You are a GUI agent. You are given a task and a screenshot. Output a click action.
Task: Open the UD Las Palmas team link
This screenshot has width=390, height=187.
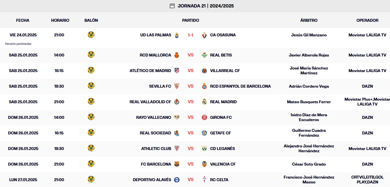point(155,35)
